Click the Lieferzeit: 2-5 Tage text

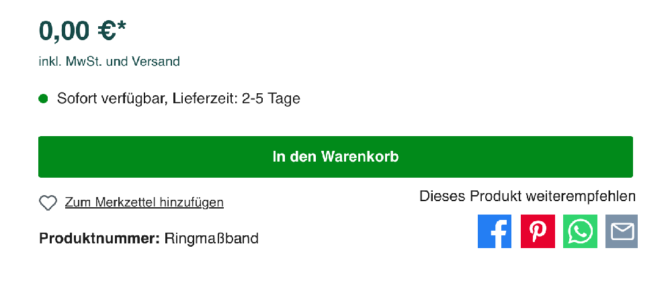(x=236, y=99)
